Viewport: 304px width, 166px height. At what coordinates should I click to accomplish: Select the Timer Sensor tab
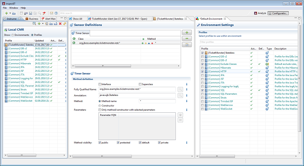[x=80, y=33]
